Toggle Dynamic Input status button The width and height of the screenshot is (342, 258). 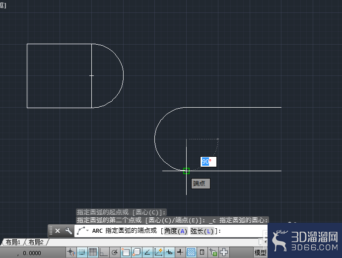coord(169,253)
